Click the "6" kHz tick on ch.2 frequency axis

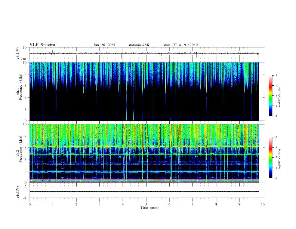[26, 148]
